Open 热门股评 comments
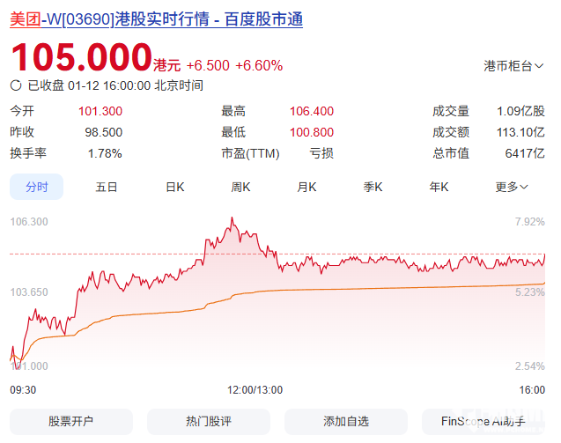Viewport: 561px width, 443px height. click(209, 421)
